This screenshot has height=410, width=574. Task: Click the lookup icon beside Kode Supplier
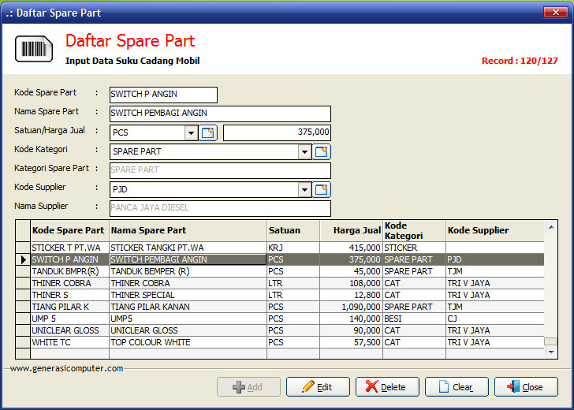(x=322, y=189)
